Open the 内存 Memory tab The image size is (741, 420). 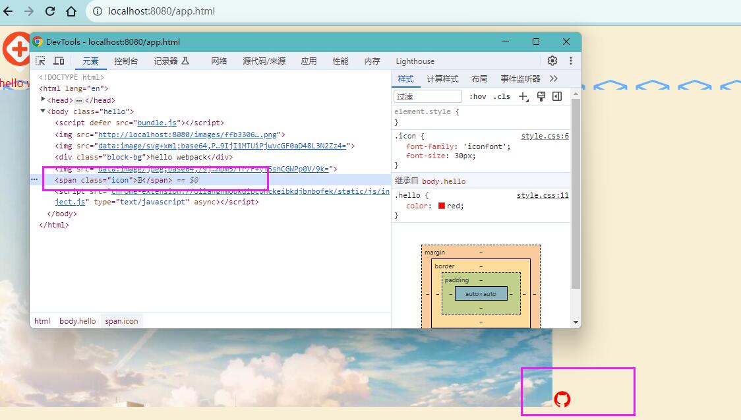[x=372, y=61]
